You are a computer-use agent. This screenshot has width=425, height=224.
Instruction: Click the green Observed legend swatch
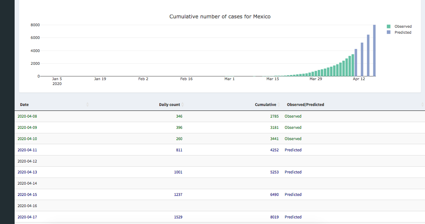click(x=389, y=27)
